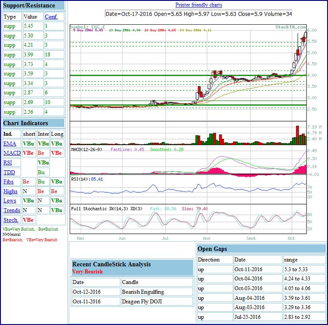Open the MACD indicator link
Viewport: 328px width, 325px height.
coord(11,153)
